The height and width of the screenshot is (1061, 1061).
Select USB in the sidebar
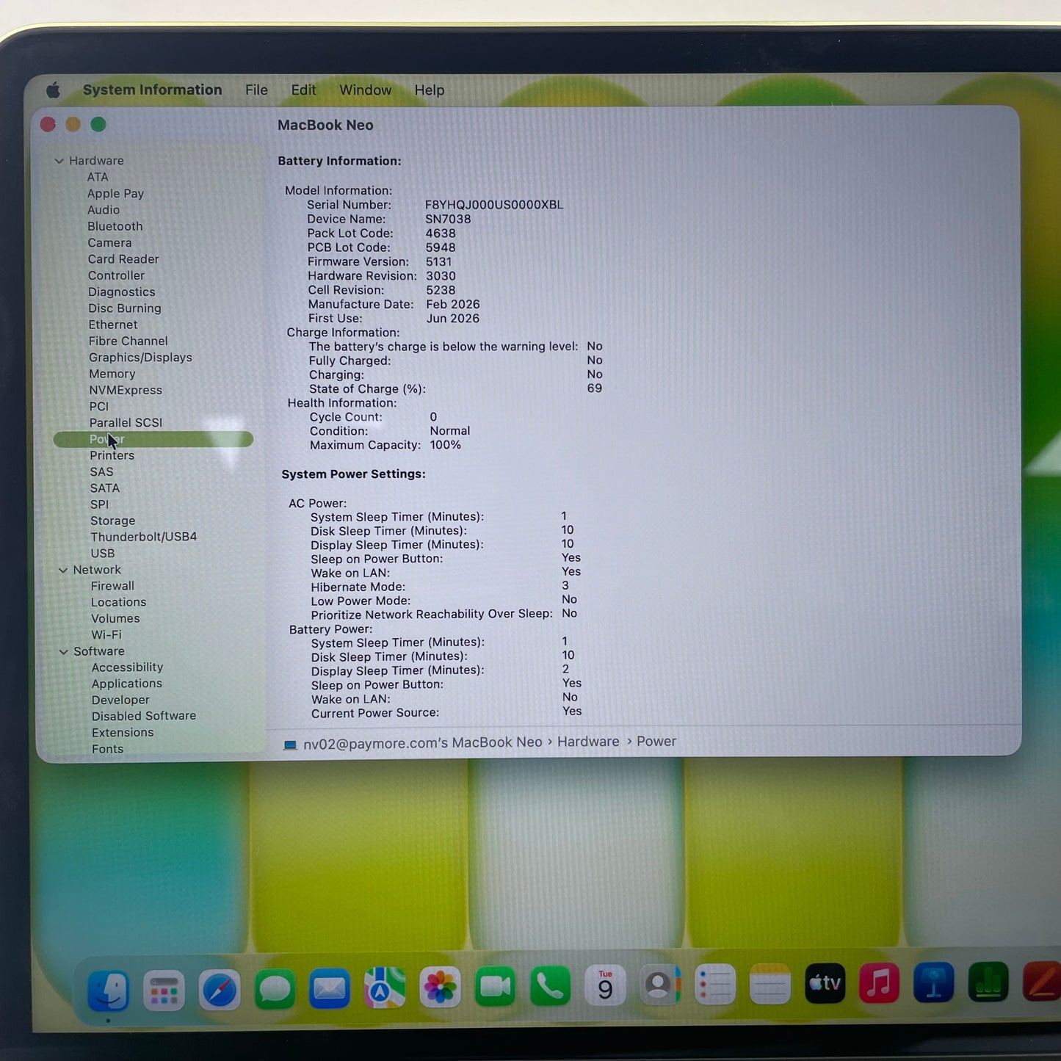click(103, 554)
